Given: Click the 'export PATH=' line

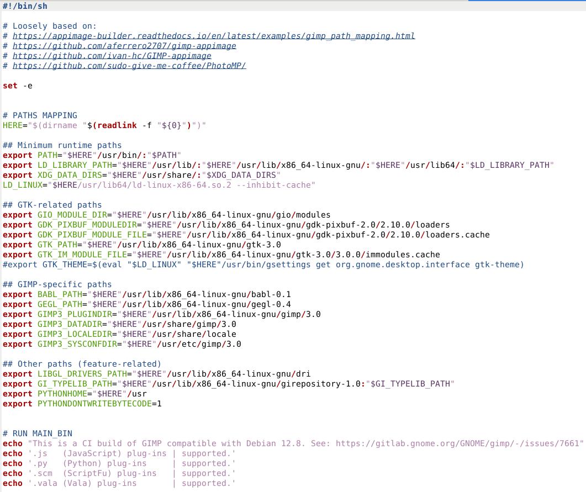Looking at the screenshot, I should pos(92,155).
